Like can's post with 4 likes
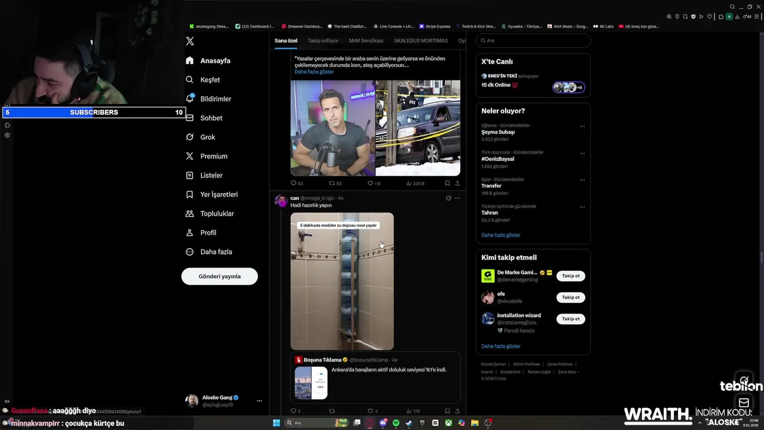 [372, 411]
